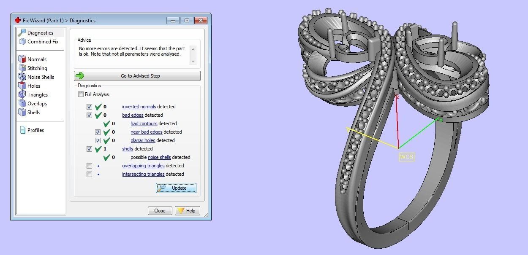Click the near bad edges link
528x255 pixels.
pyautogui.click(x=147, y=132)
